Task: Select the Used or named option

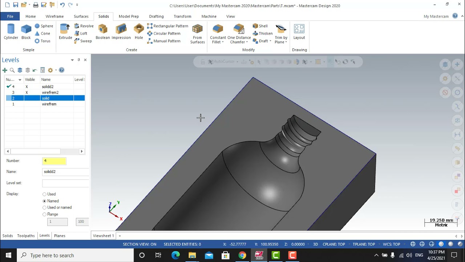Action: pyautogui.click(x=44, y=207)
